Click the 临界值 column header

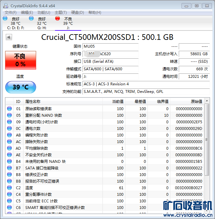[159, 102]
